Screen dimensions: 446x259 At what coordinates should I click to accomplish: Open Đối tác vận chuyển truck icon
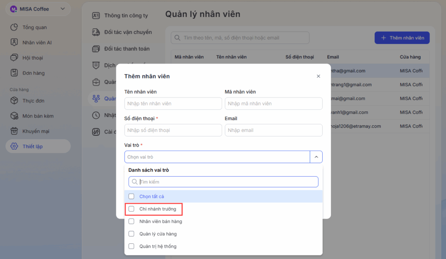[96, 32]
